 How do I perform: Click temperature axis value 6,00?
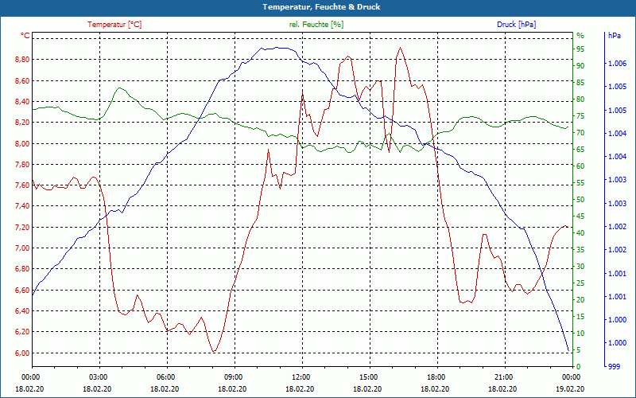point(22,353)
